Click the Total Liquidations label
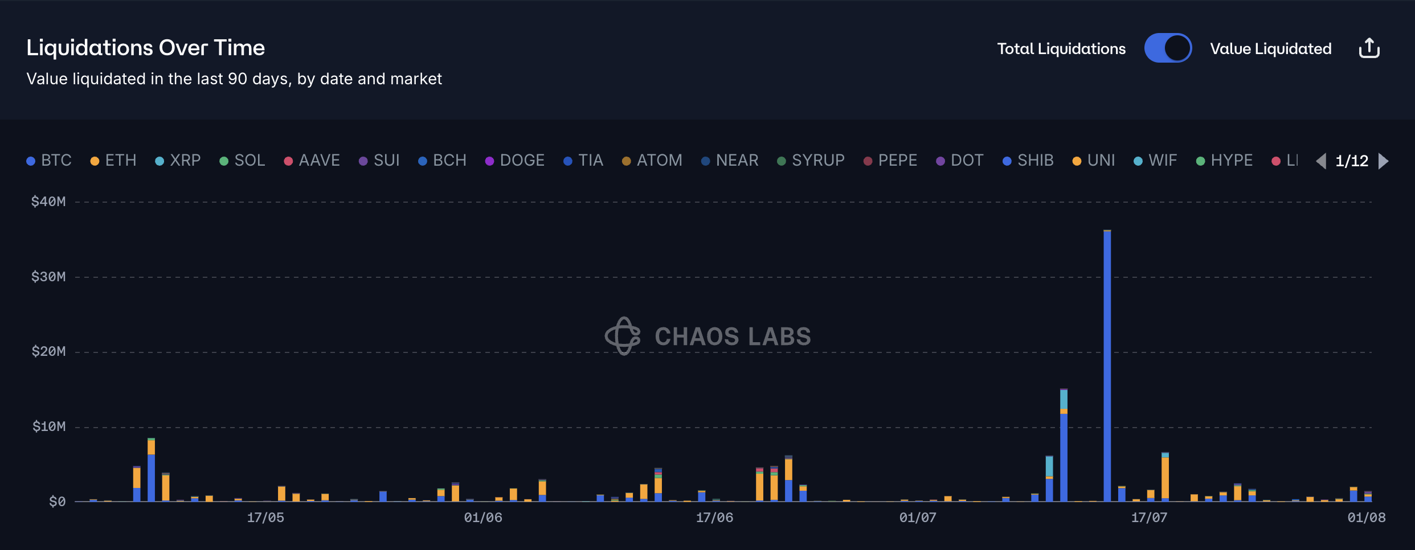Image resolution: width=1415 pixels, height=550 pixels. (x=1061, y=49)
